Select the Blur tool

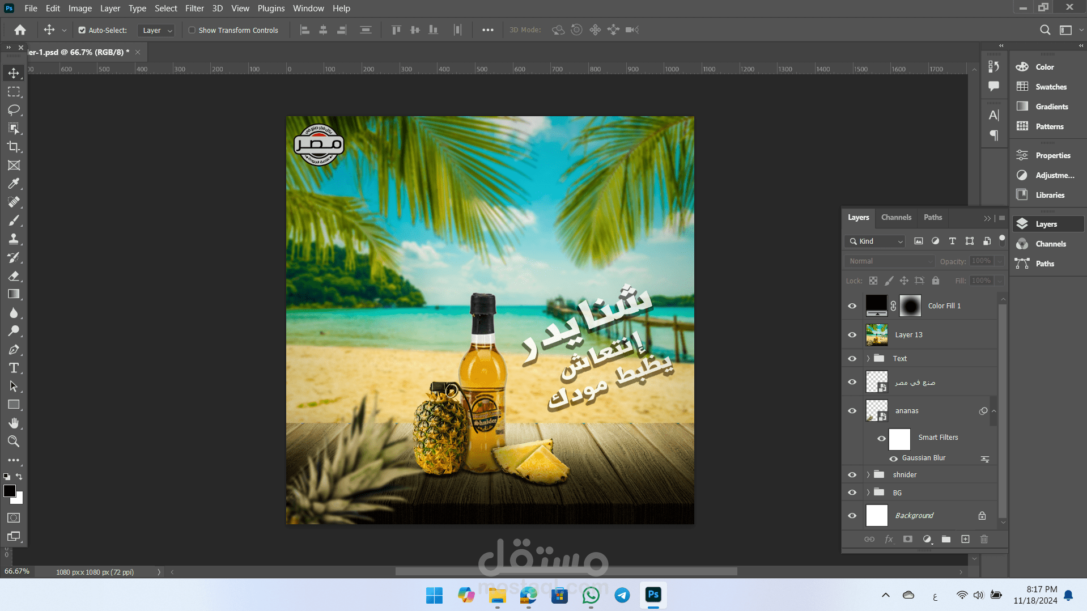pyautogui.click(x=14, y=313)
